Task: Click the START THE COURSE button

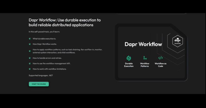Action: [x=39, y=84]
